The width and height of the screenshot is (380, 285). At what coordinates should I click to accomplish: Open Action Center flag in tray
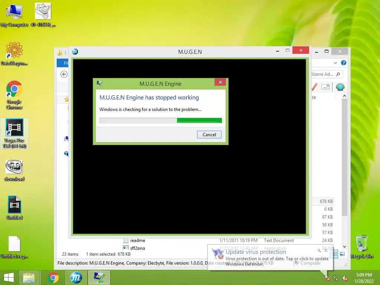(327, 278)
